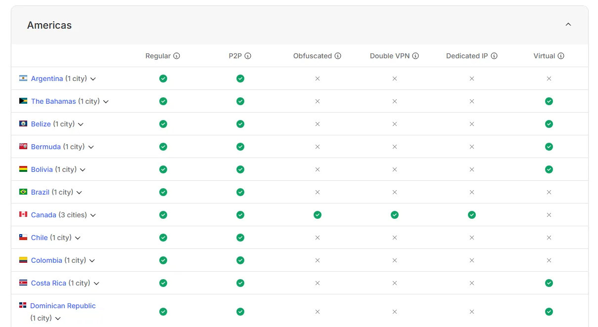The width and height of the screenshot is (598, 327).
Task: Collapse the Americas section
Action: [x=568, y=25]
